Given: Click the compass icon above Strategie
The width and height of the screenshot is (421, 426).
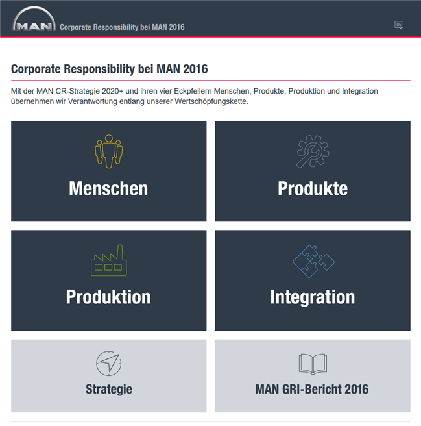Looking at the screenshot, I should [x=108, y=363].
